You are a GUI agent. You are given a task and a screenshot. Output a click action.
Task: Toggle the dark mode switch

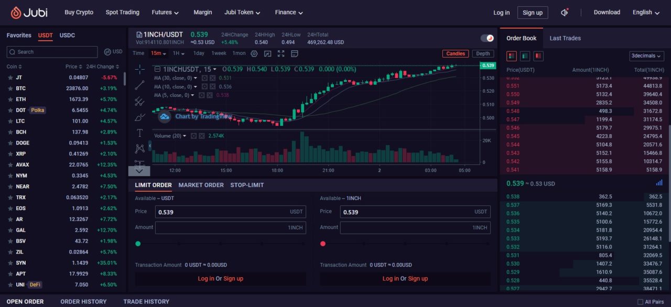tap(488, 38)
